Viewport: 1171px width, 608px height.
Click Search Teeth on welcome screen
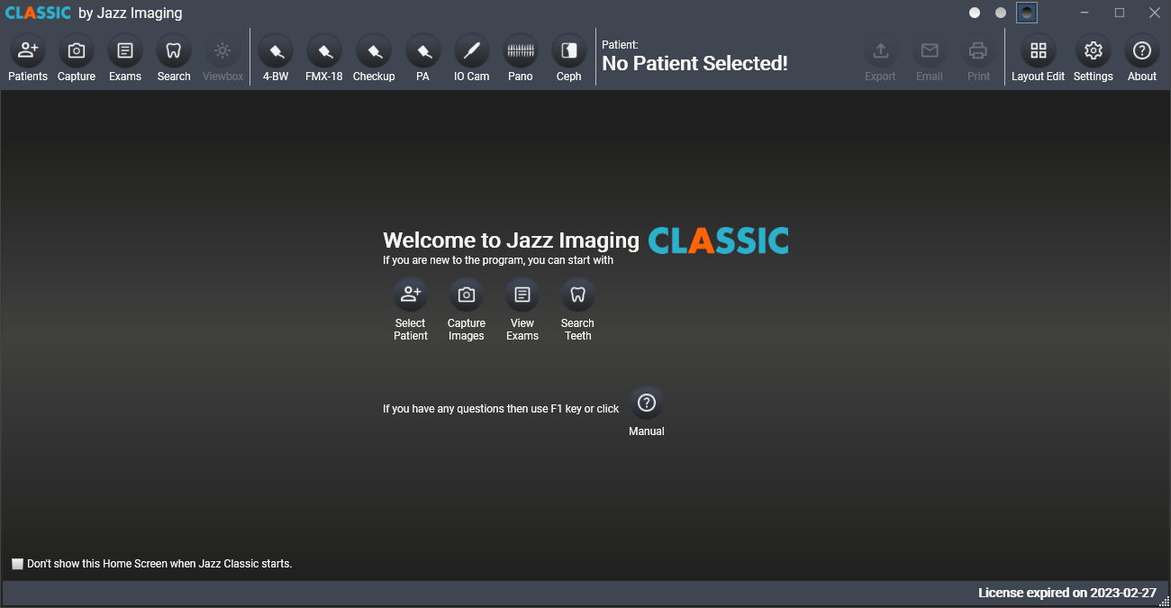pyautogui.click(x=578, y=295)
